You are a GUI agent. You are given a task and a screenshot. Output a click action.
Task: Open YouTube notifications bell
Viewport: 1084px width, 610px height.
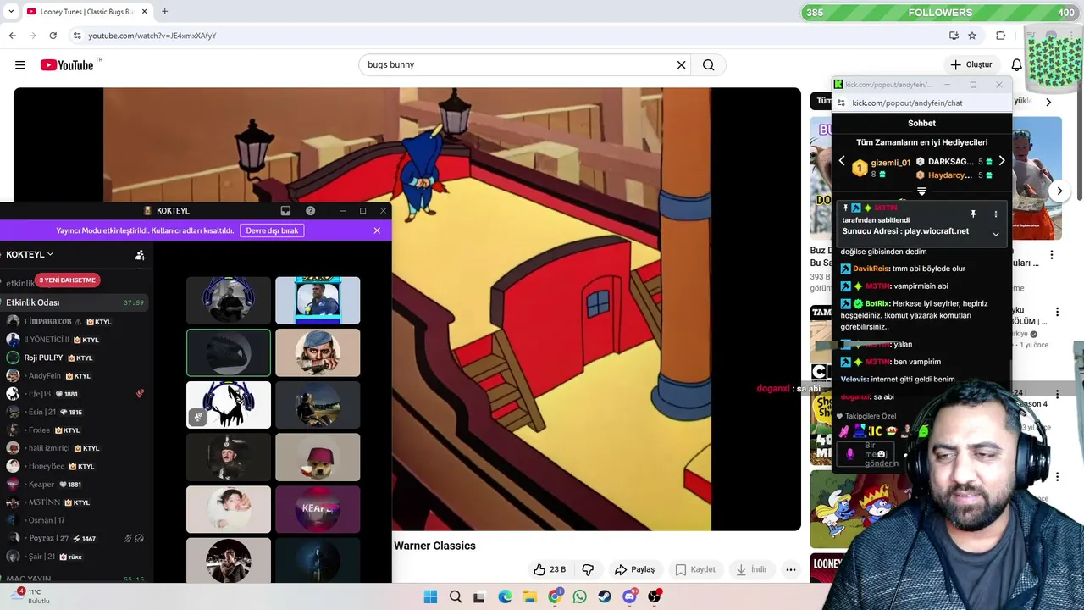[x=1016, y=65]
